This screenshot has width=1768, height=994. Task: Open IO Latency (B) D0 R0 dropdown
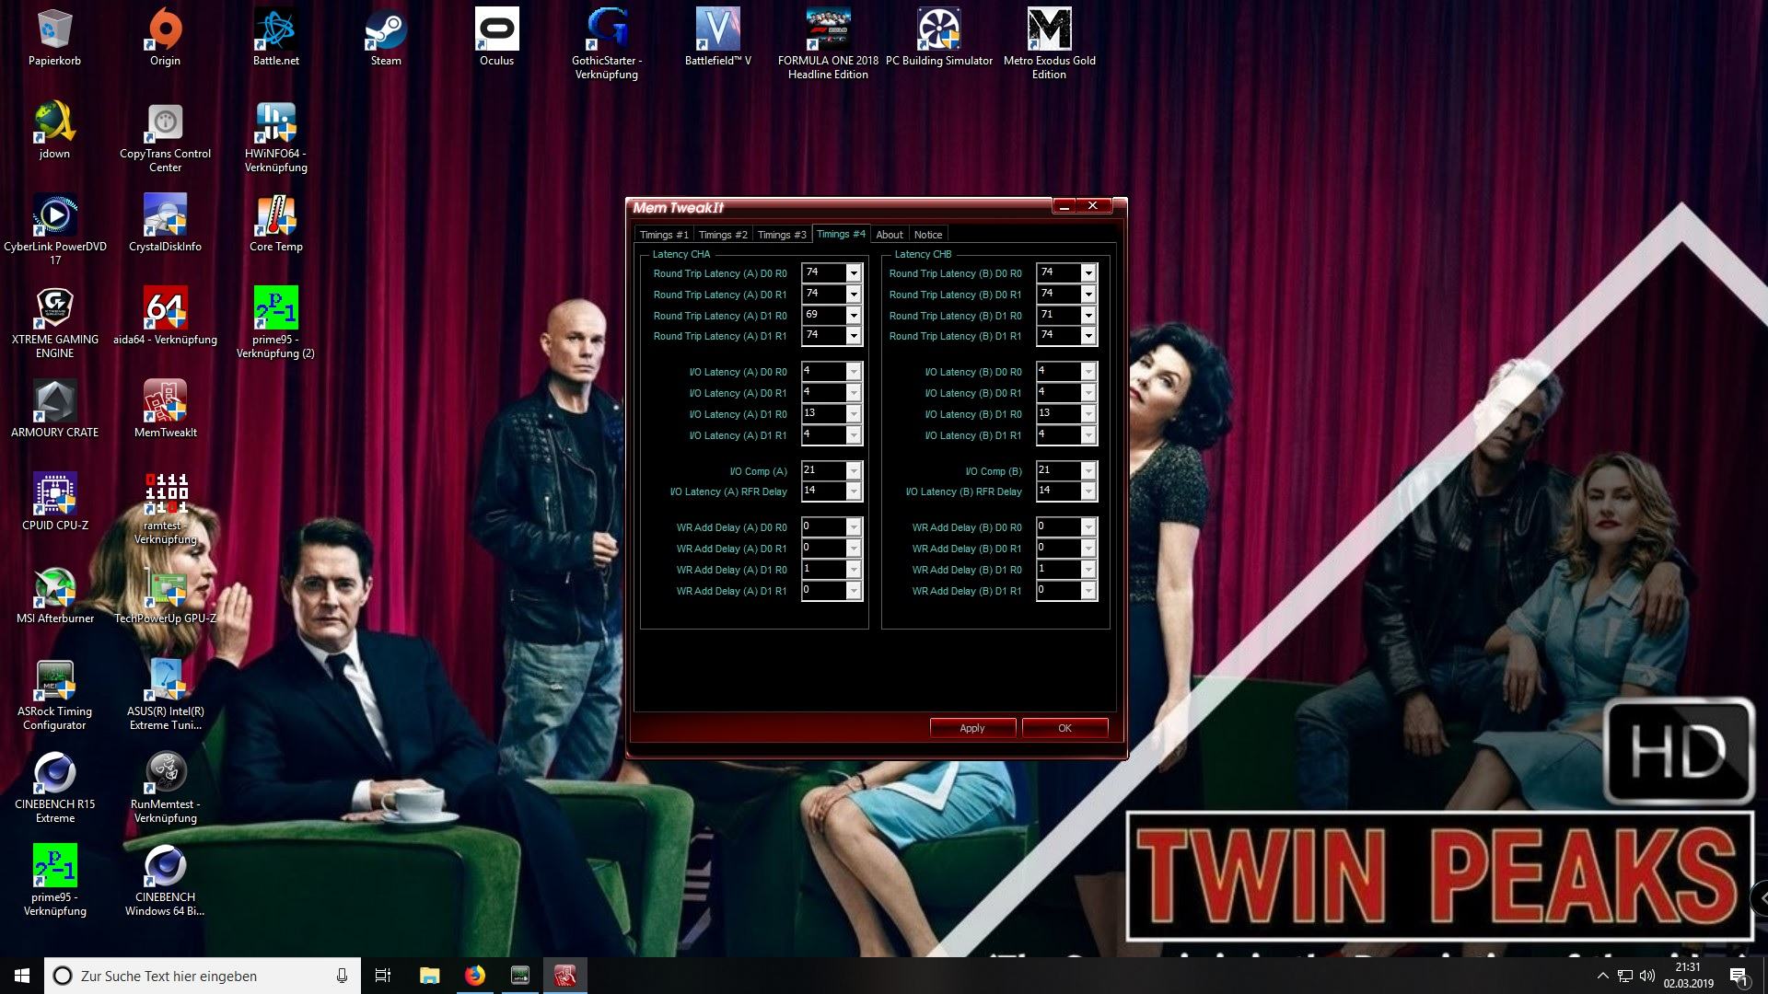point(1088,372)
